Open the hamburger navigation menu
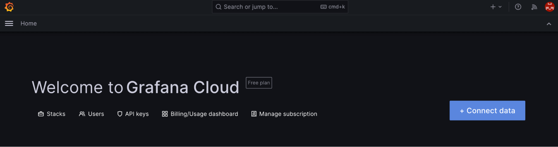The height and width of the screenshot is (147, 558). [x=9, y=23]
